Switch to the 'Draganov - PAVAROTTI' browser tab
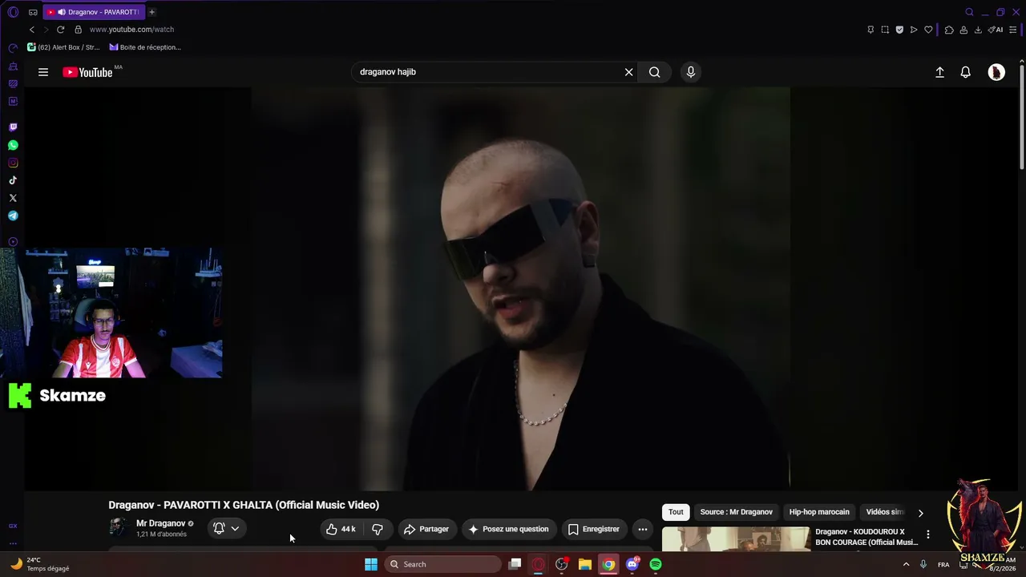 tap(93, 12)
